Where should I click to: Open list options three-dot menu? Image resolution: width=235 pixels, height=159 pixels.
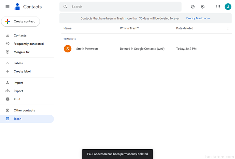click(228, 28)
